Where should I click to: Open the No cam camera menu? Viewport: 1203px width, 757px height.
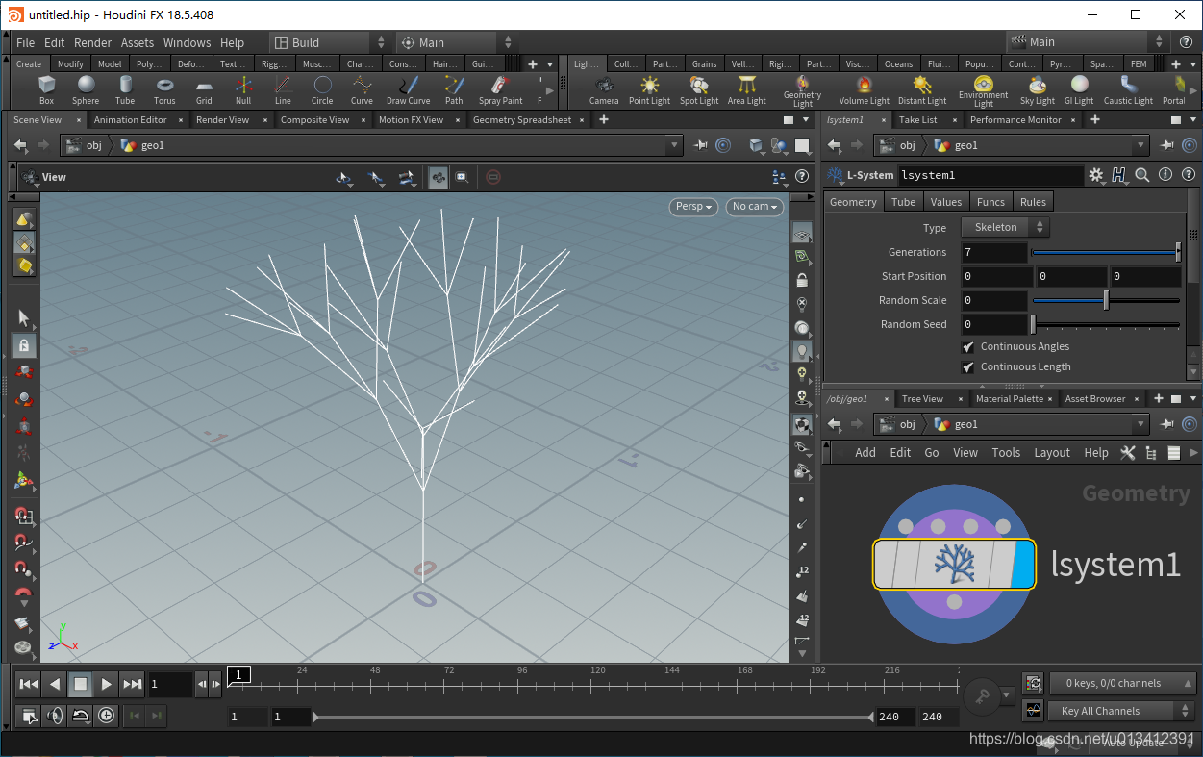coord(755,206)
